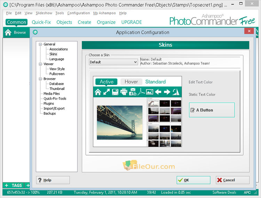Click the Cancel button
261x198 pixels.
tap(232, 180)
